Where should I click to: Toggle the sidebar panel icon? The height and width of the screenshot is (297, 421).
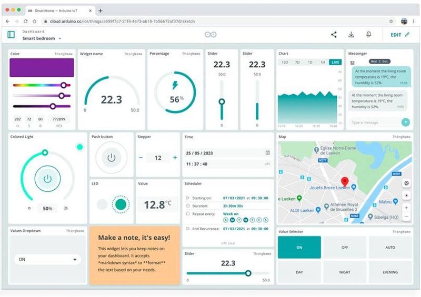click(11, 35)
